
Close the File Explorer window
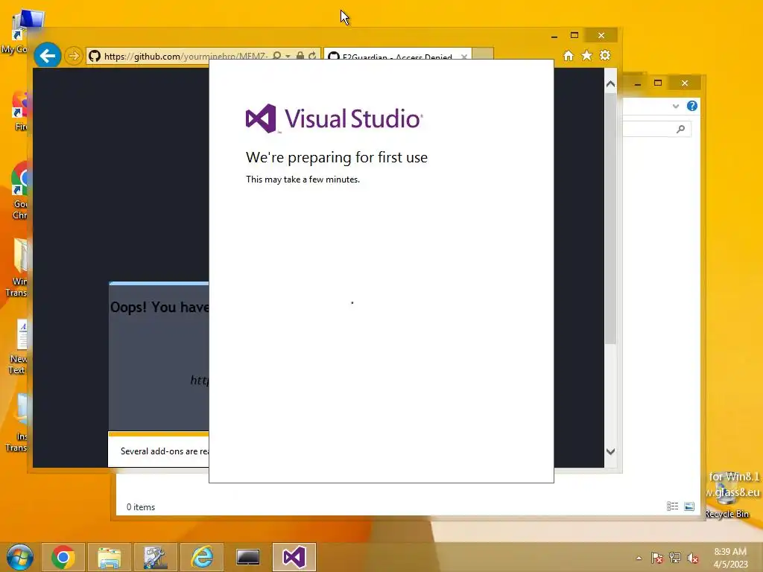[685, 83]
